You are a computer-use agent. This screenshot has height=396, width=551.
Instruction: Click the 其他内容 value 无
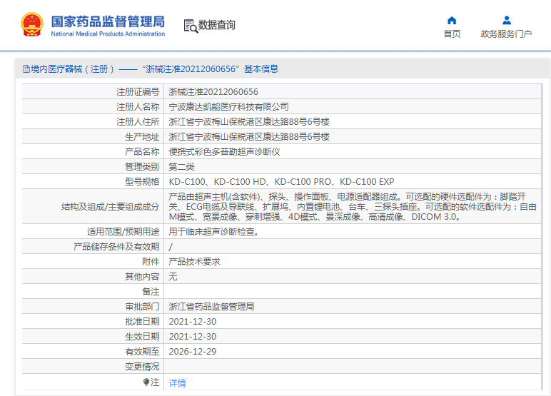pos(173,277)
